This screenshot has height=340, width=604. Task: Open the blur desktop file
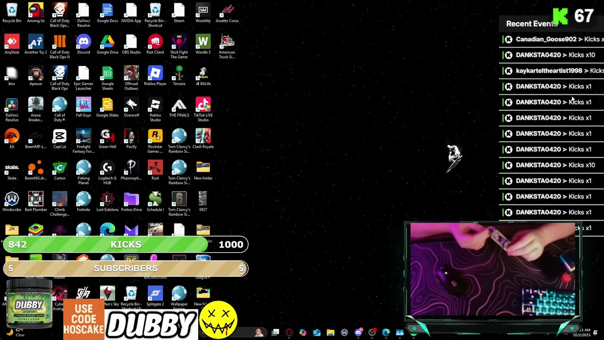click(12, 76)
